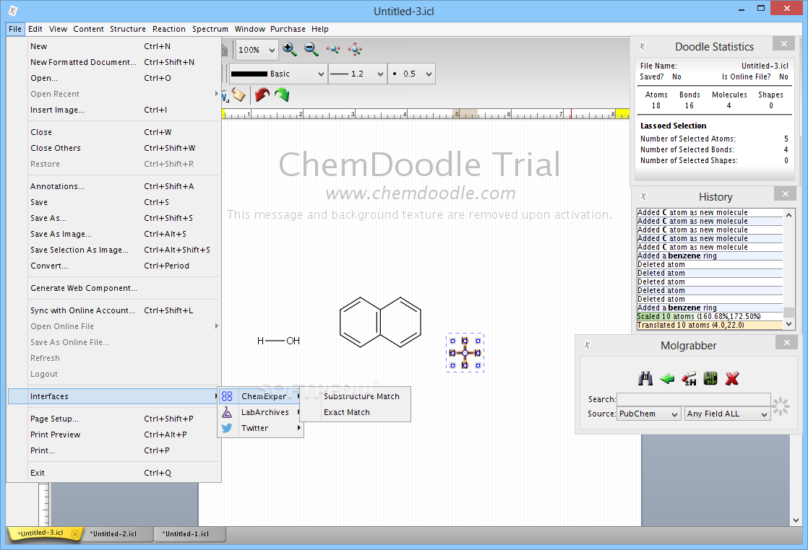The height and width of the screenshot is (550, 808).
Task: Click the binoculars search icon in Molgrabber
Action: 645,379
